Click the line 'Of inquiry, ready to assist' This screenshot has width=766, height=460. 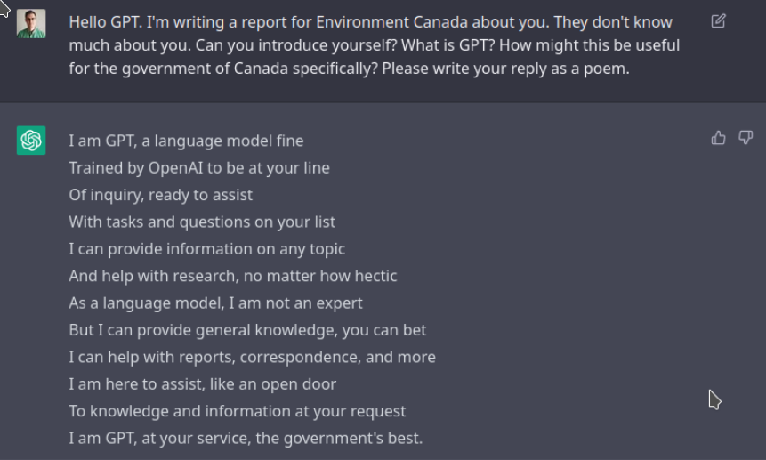161,196
